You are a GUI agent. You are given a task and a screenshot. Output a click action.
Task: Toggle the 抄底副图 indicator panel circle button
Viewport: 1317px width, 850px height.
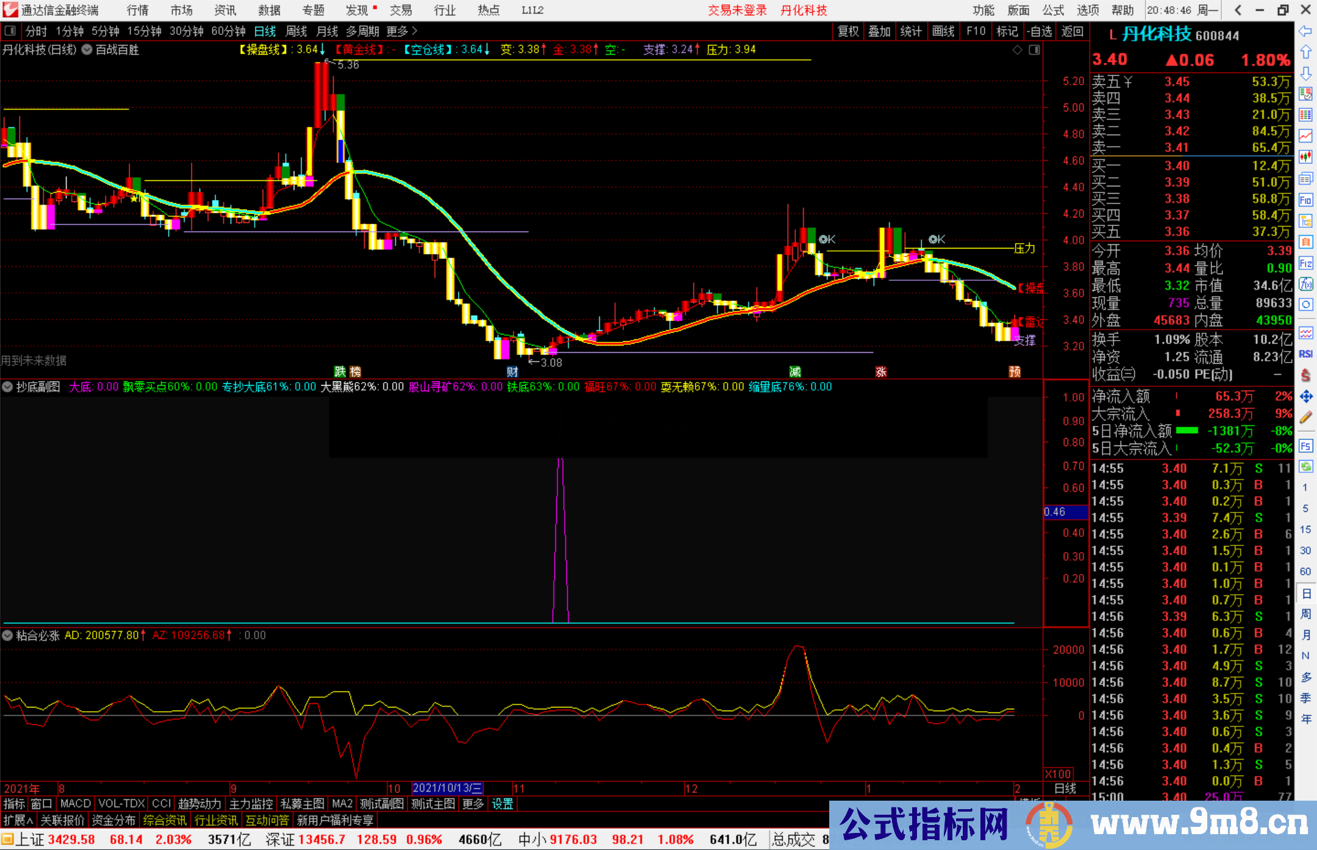coord(8,387)
